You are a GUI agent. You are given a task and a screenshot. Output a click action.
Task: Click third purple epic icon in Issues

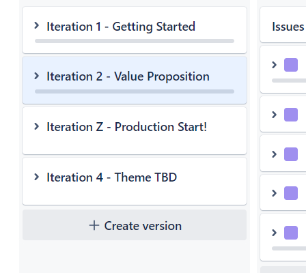[x=291, y=154]
